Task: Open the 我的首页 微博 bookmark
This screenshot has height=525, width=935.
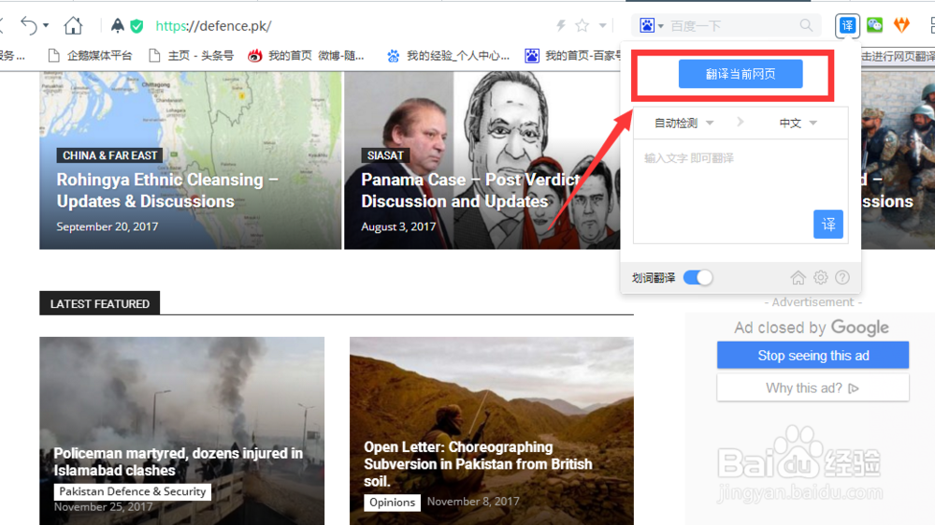Action: (306, 55)
